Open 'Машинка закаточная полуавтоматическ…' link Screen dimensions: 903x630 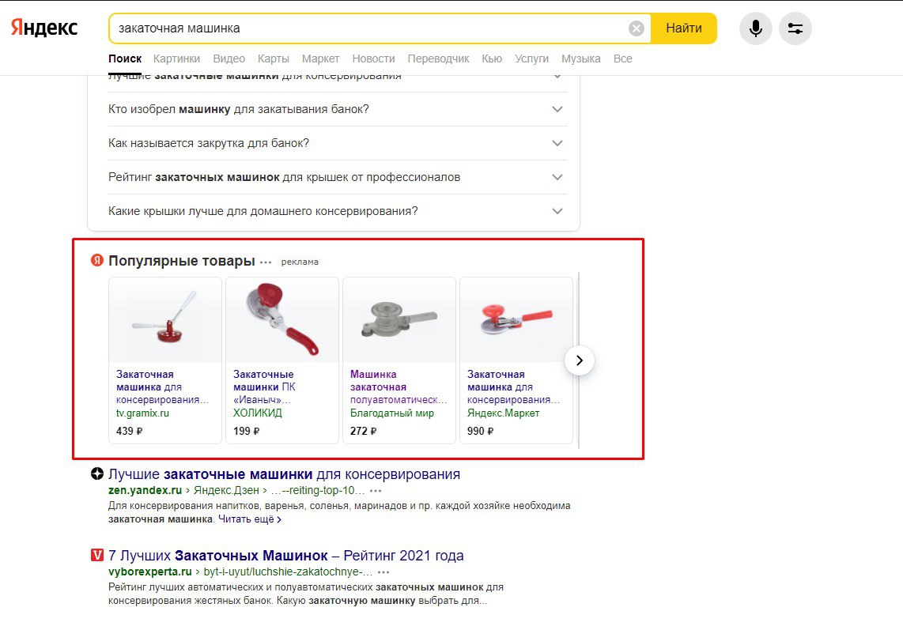pos(399,387)
